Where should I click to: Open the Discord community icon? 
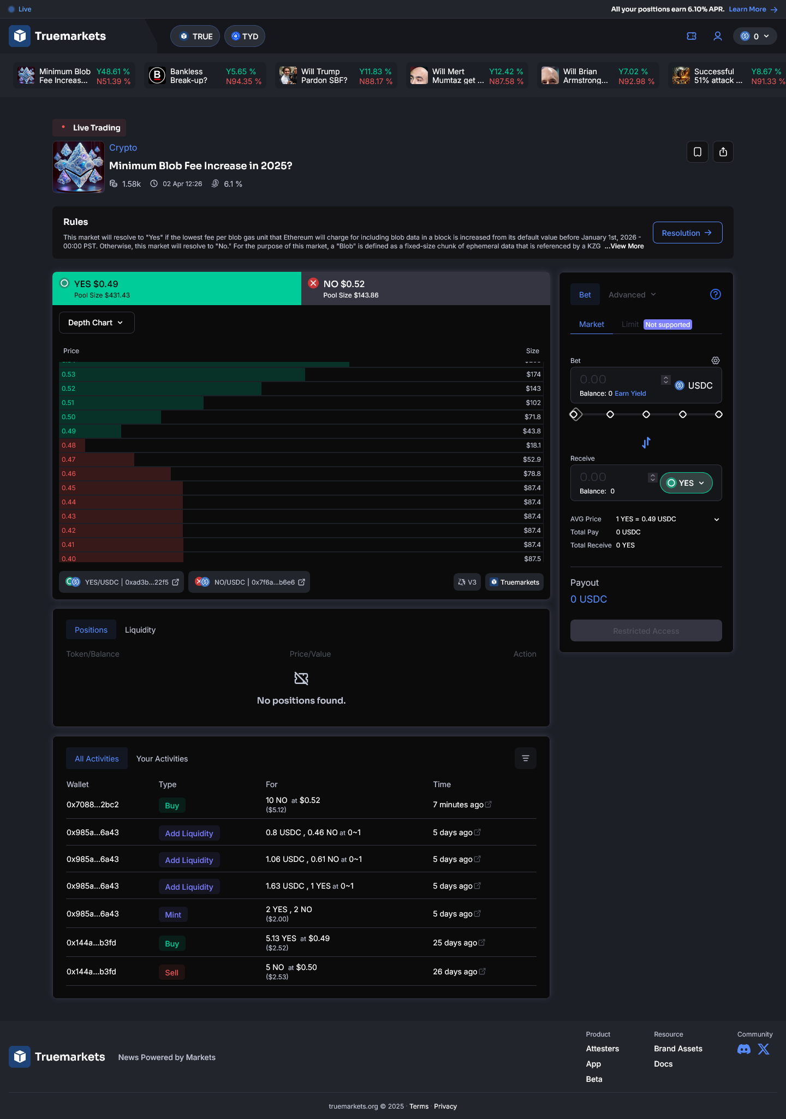tap(743, 1049)
